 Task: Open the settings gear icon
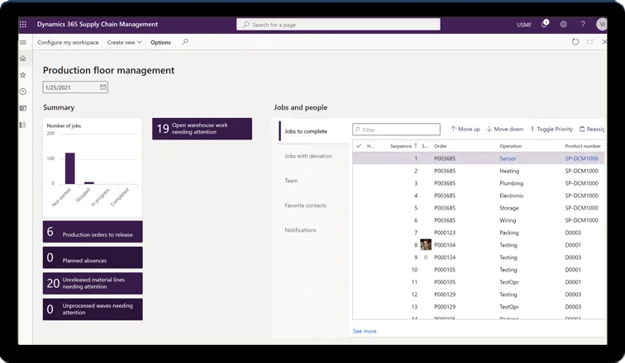[x=563, y=25]
